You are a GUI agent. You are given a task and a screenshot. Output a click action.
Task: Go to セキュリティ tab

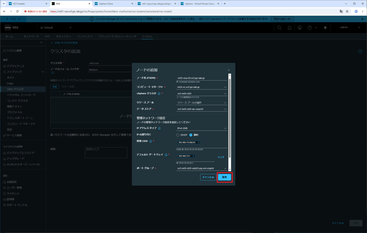(x=64, y=36)
